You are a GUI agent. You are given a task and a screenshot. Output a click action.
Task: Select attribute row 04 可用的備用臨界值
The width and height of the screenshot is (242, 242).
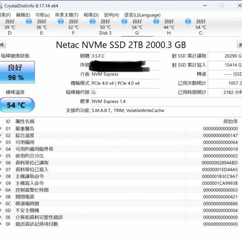point(120,149)
